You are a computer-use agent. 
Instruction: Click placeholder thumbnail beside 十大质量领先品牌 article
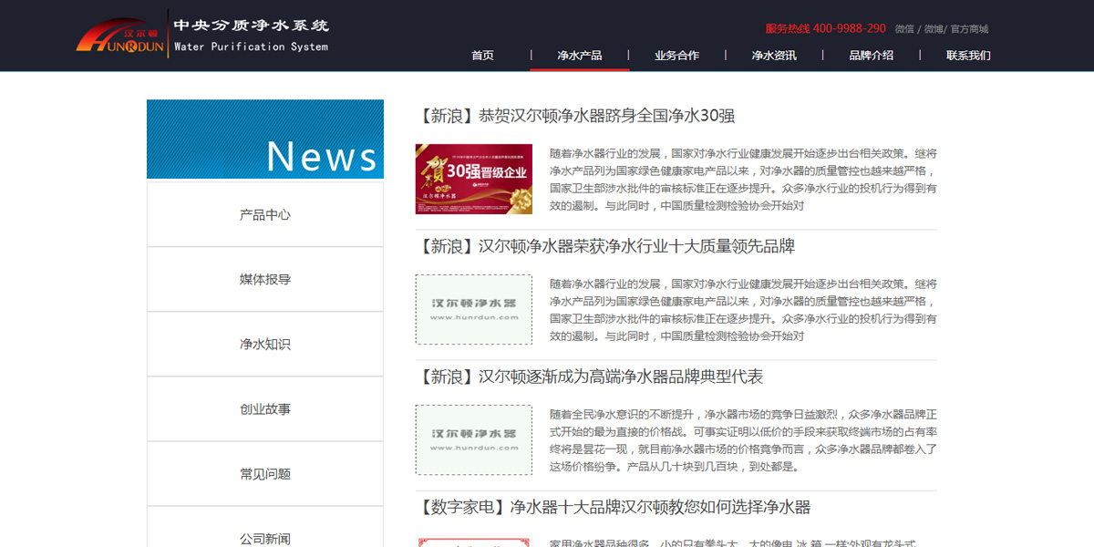[474, 309]
